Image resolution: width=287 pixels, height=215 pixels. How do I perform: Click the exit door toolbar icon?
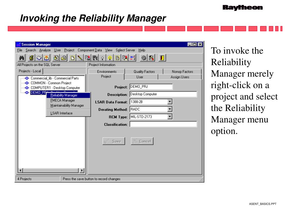pos(162,58)
